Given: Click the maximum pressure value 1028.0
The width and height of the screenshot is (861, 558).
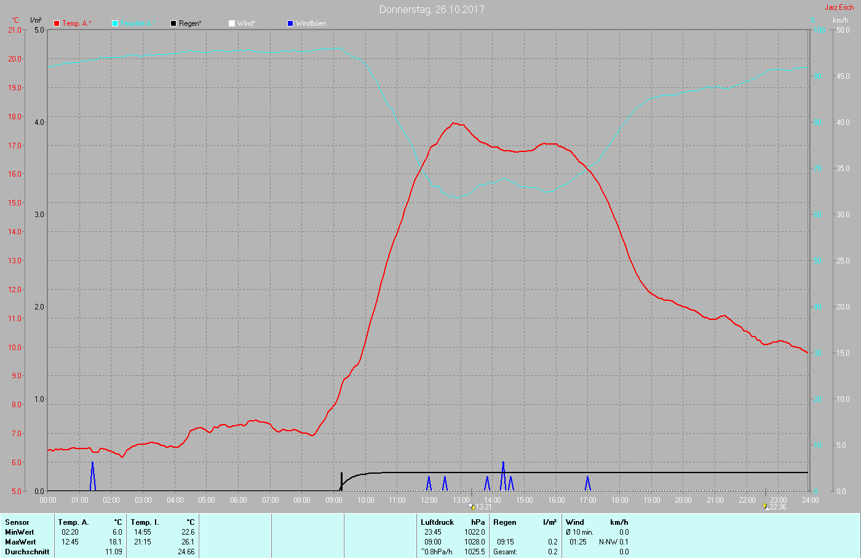Looking at the screenshot, I should [475, 542].
